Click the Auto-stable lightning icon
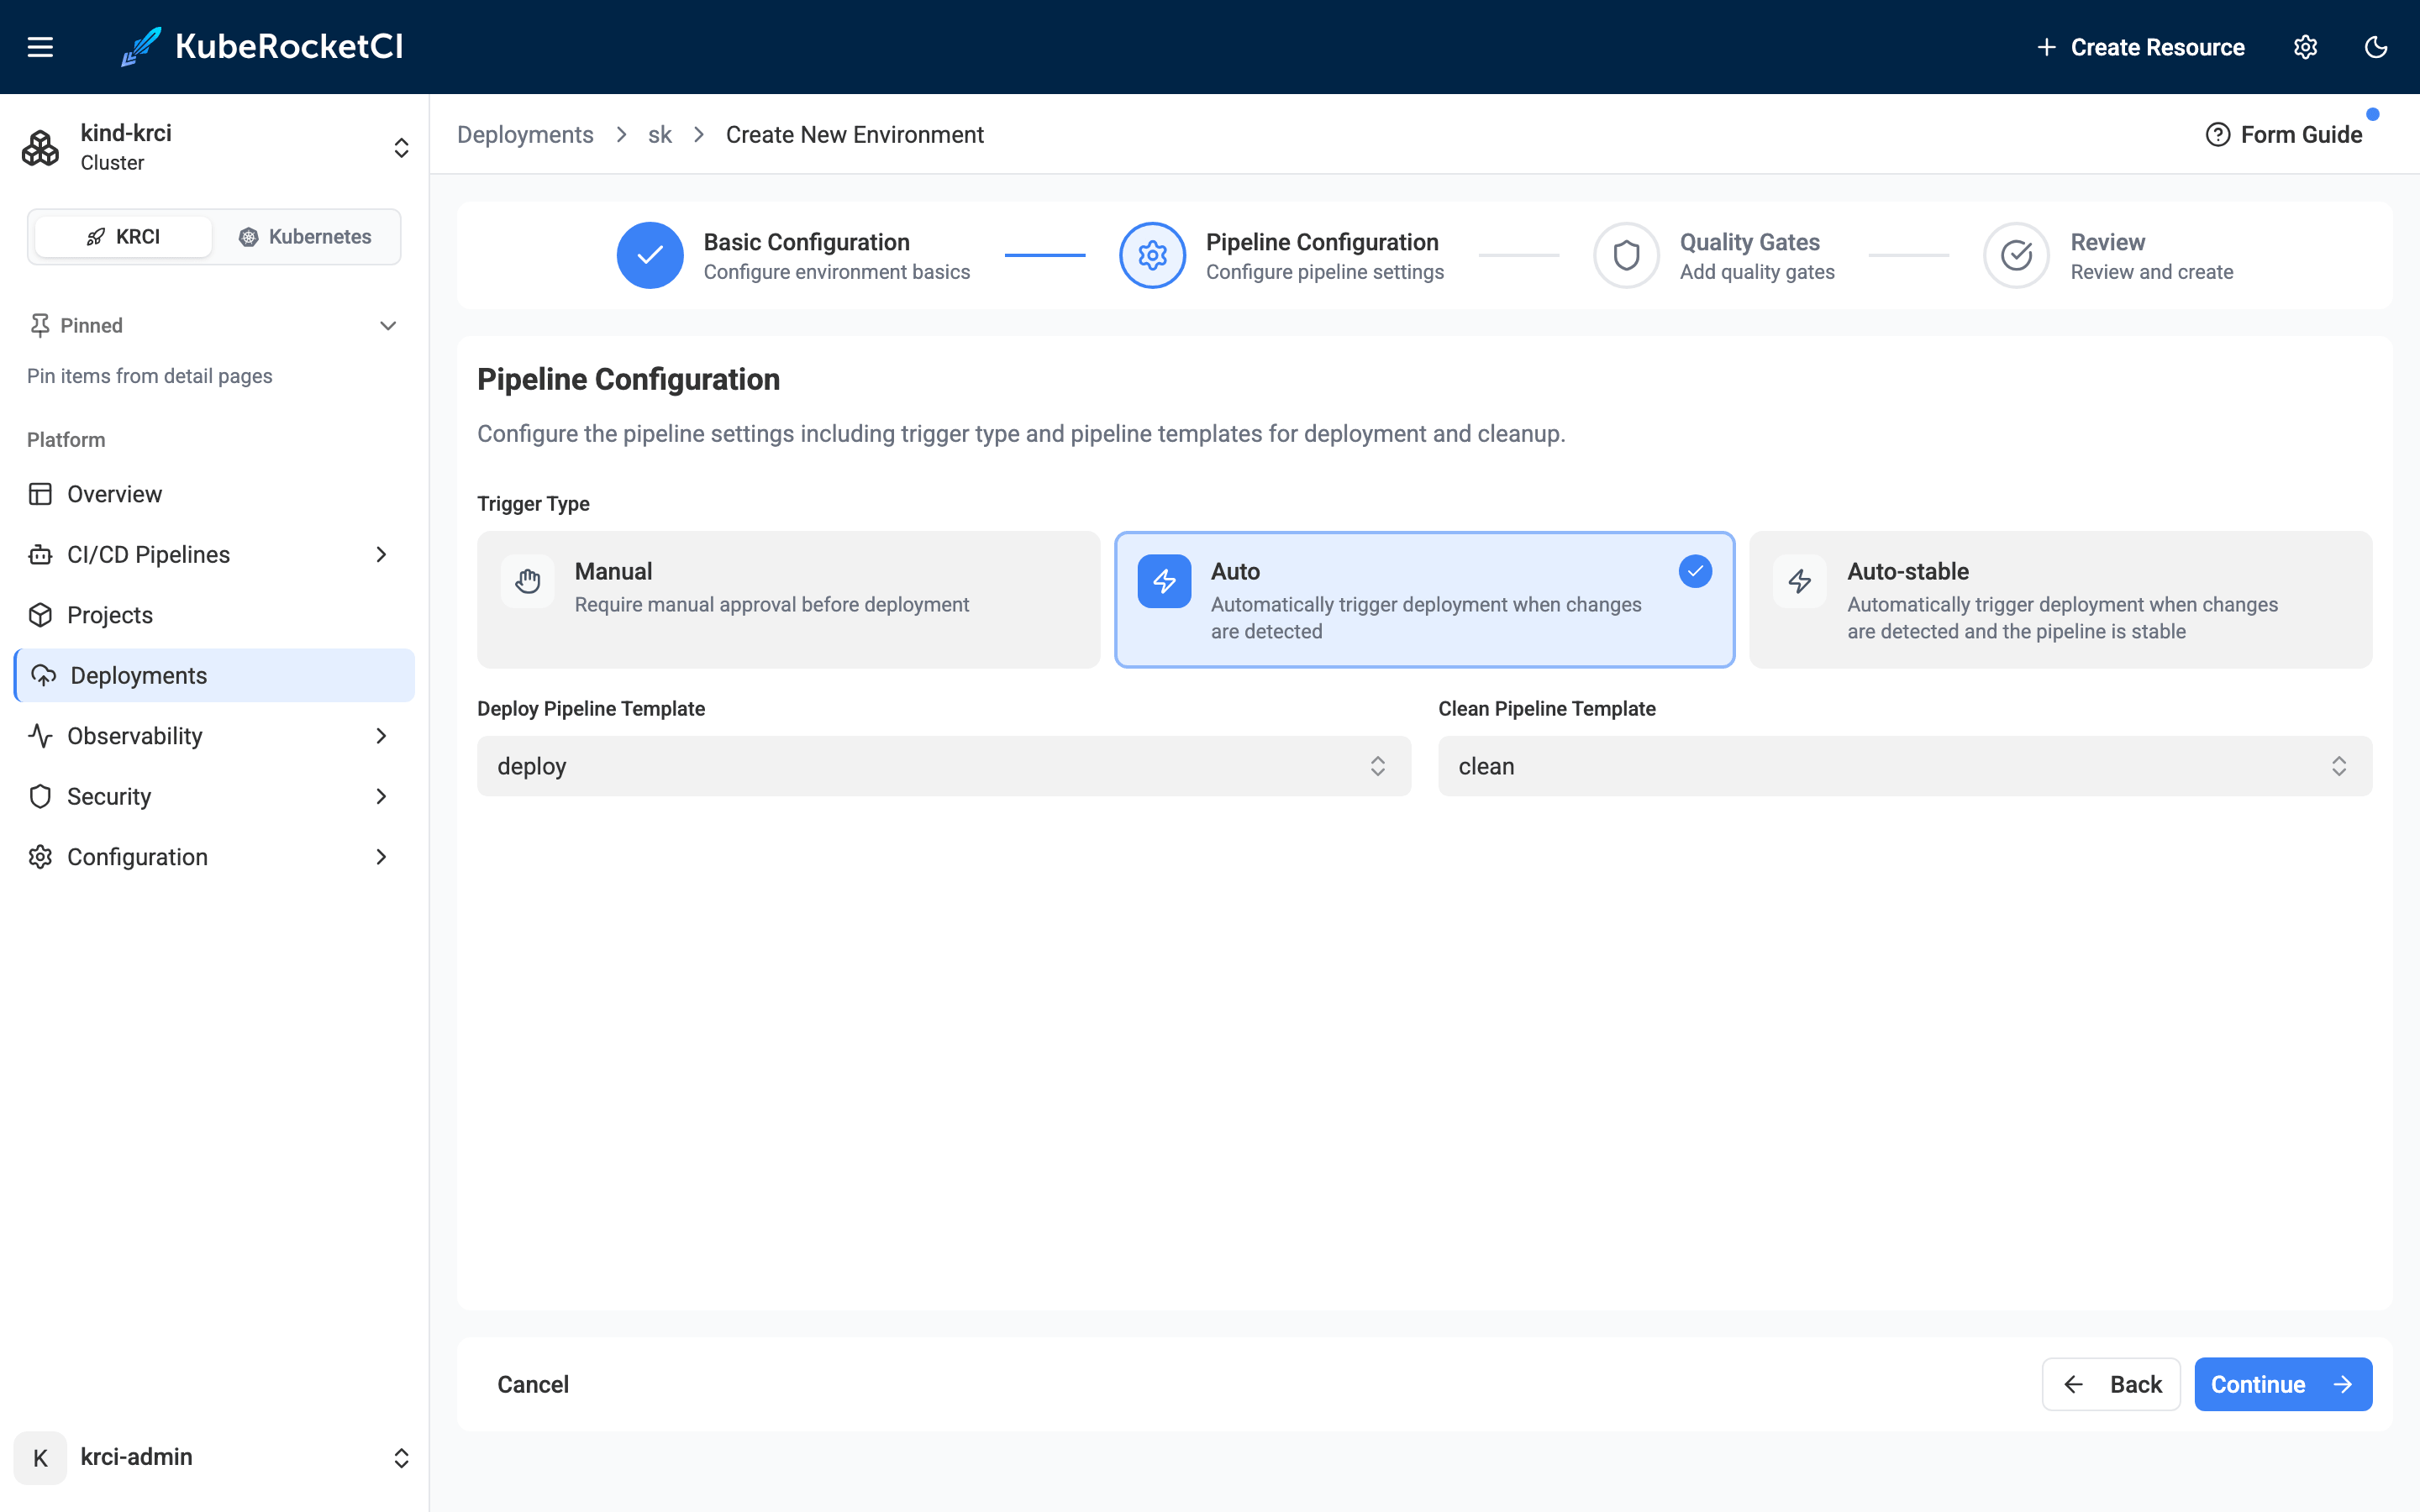The height and width of the screenshot is (1512, 2420). [1800, 581]
